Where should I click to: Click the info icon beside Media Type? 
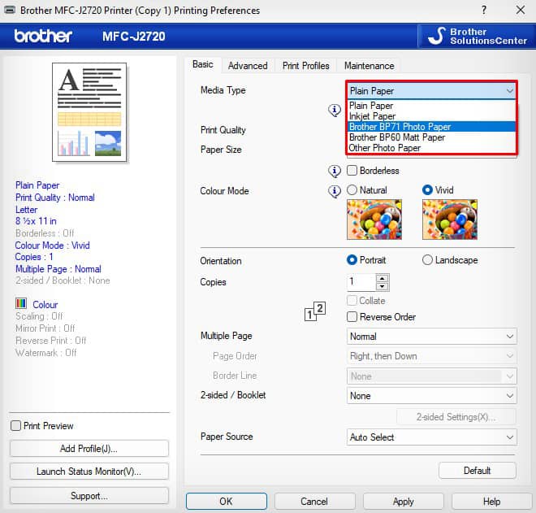[335, 111]
